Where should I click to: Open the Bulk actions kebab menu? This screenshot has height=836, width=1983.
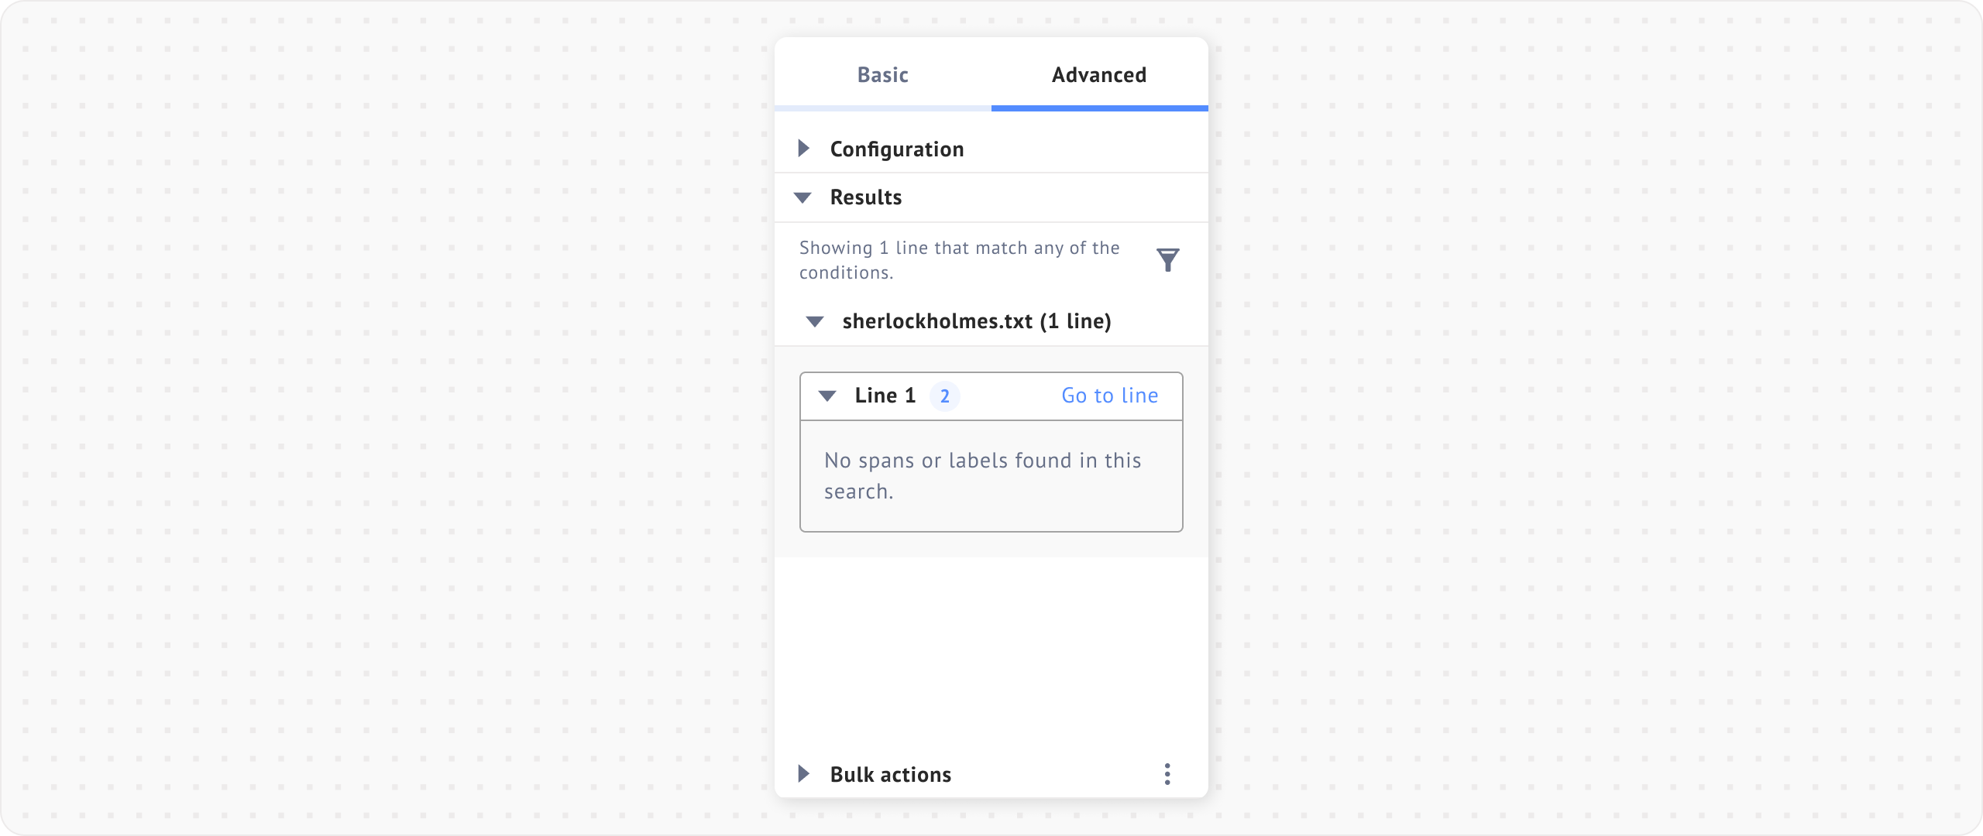coord(1167,774)
